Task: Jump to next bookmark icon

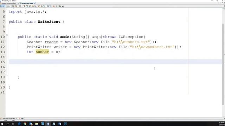Action: click(x=41, y=6)
